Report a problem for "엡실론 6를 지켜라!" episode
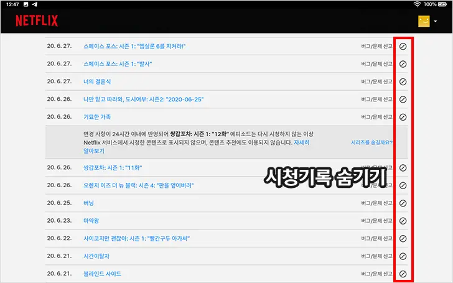Viewport: 453px width, 283px height. click(376, 46)
